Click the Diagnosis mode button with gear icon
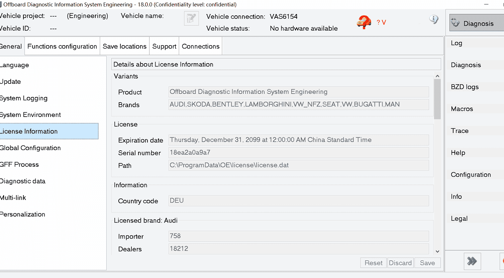Image resolution: width=504 pixels, height=278 pixels. [477, 23]
